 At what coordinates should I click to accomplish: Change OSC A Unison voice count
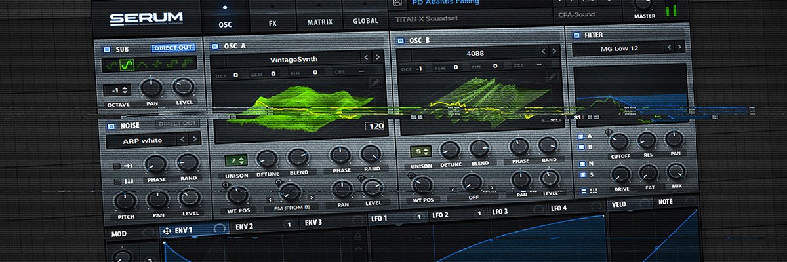tap(237, 160)
